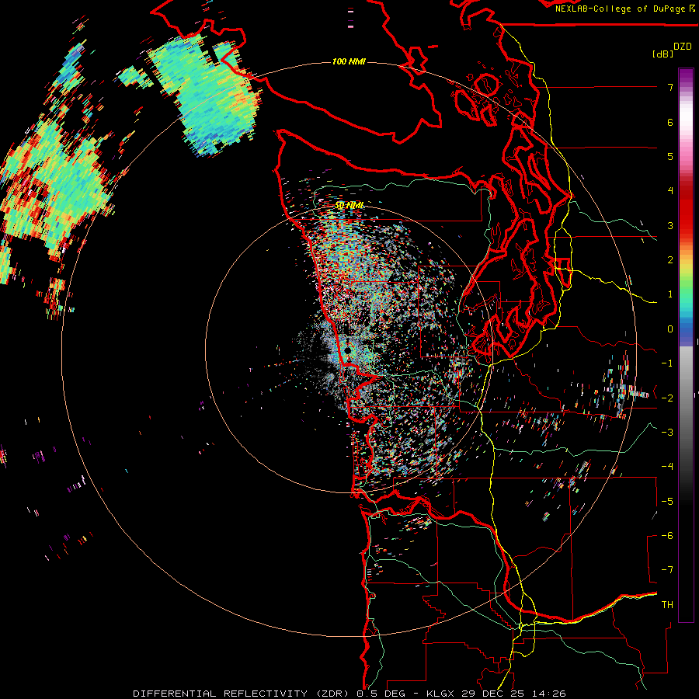
Task: Click the 0 dB value on color scale
Action: tap(670, 329)
